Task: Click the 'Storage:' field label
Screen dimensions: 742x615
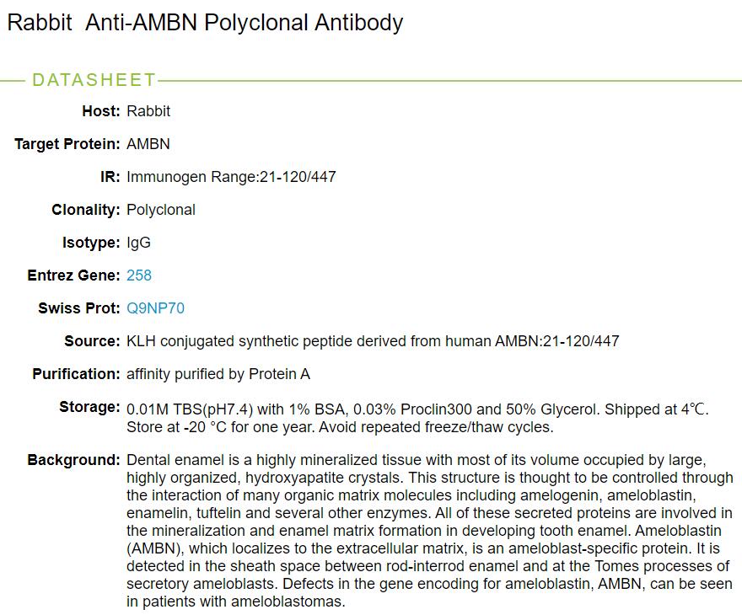Action: [x=89, y=408]
